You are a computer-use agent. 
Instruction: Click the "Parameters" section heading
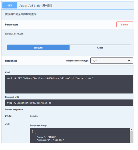click(x=12, y=25)
